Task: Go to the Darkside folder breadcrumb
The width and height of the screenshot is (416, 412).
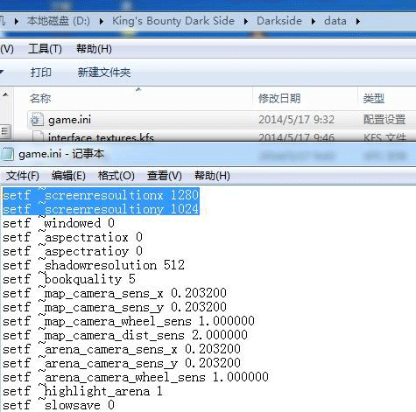Action: tap(279, 21)
